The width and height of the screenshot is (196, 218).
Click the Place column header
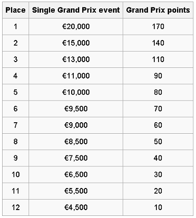pyautogui.click(x=15, y=10)
